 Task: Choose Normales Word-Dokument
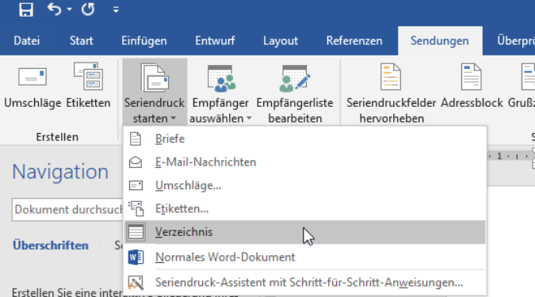(x=305, y=257)
